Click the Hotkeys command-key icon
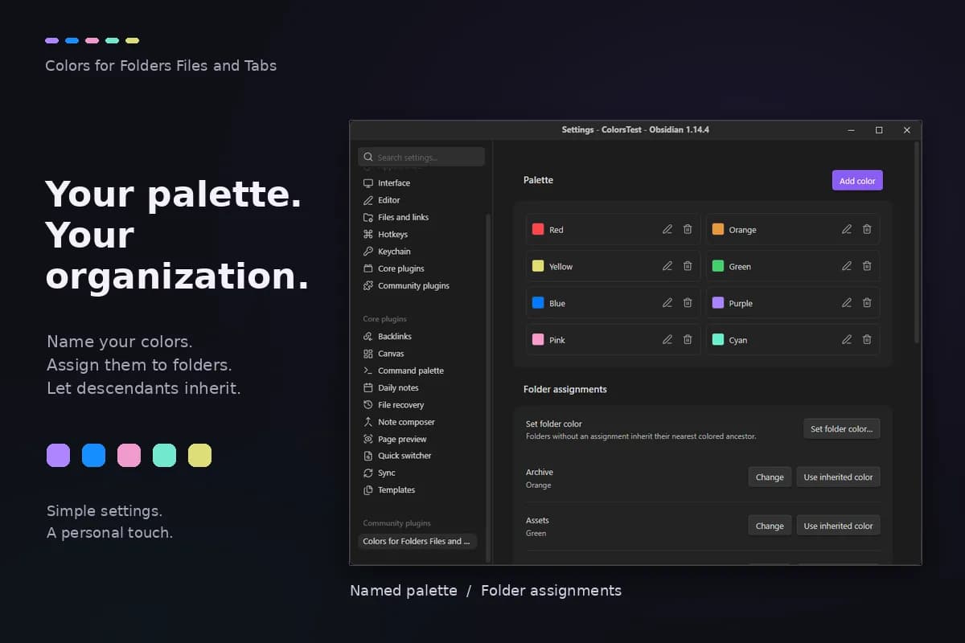Screen dimensions: 965x643 click(x=368, y=235)
